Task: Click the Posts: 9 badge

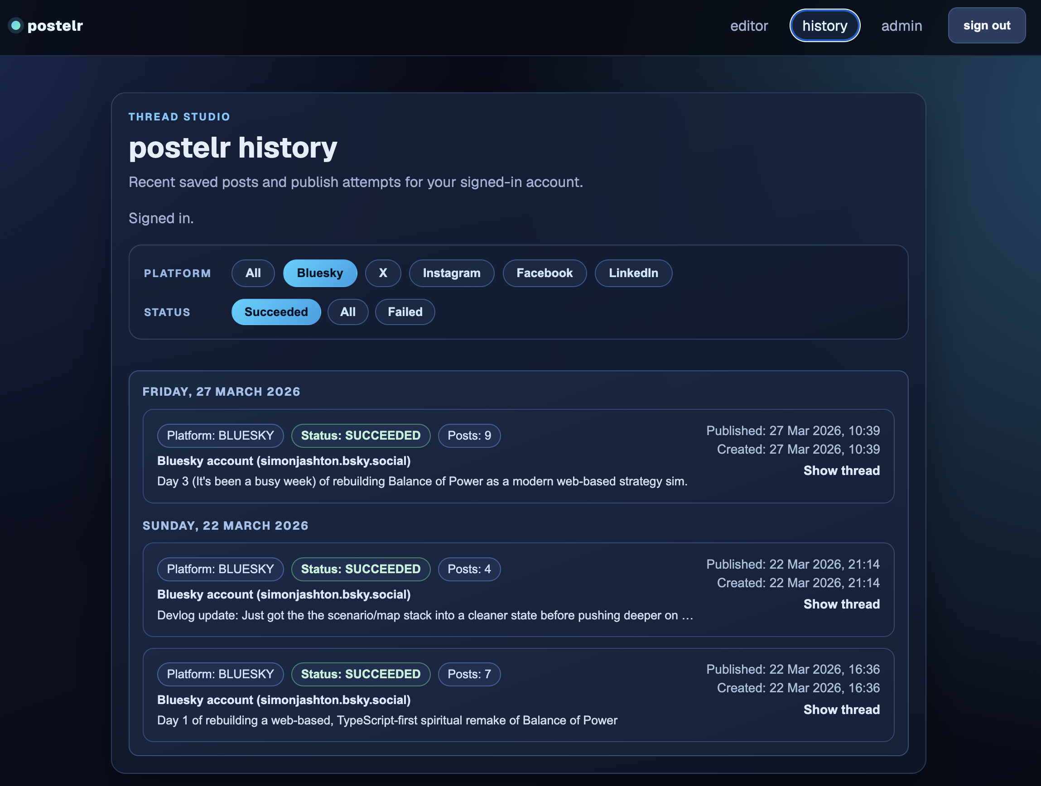Action: coord(469,436)
